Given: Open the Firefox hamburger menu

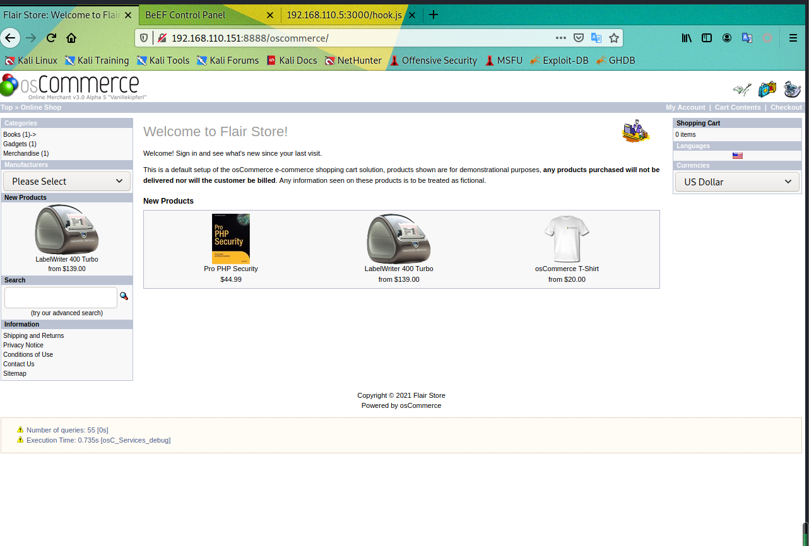Looking at the screenshot, I should click(x=793, y=38).
